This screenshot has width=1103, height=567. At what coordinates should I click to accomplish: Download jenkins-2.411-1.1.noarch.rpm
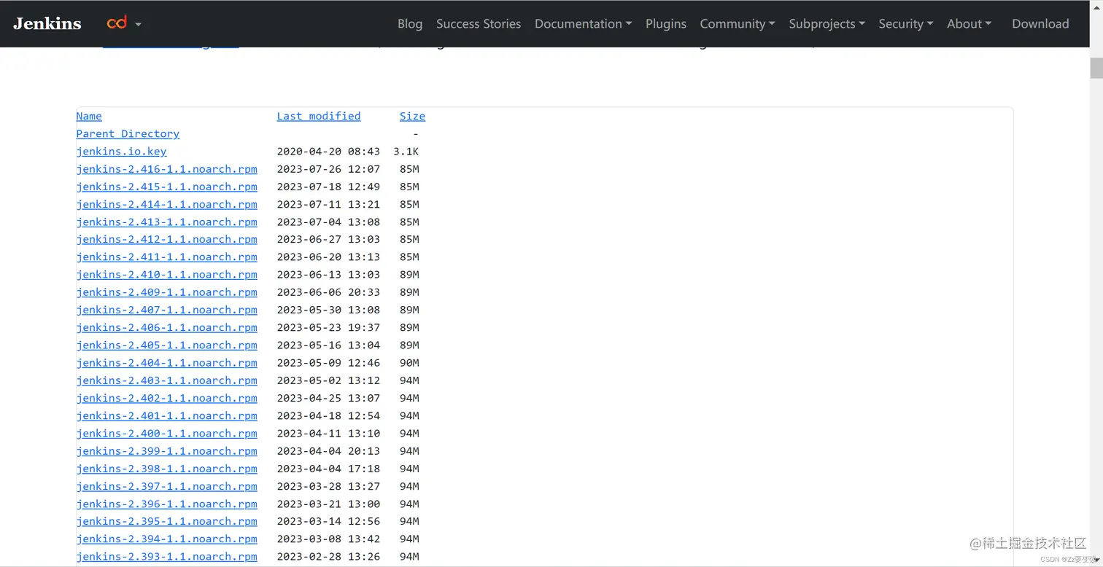pyautogui.click(x=166, y=257)
